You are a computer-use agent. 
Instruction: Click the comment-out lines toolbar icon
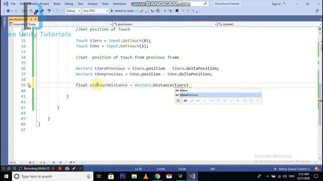165,11
